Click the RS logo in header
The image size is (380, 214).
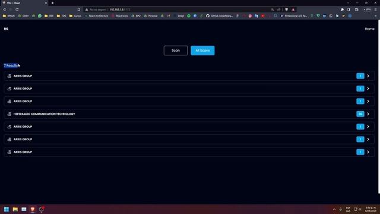coord(6,29)
